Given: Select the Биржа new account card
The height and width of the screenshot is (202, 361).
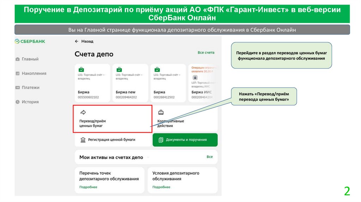Looking at the screenshot, I should click(130, 83).
